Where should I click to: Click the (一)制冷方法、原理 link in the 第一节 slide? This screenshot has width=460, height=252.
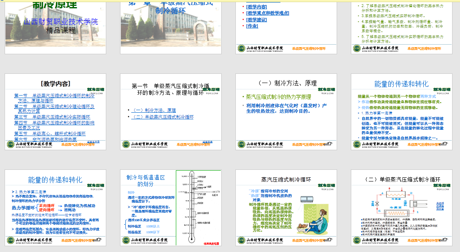tap(153, 111)
